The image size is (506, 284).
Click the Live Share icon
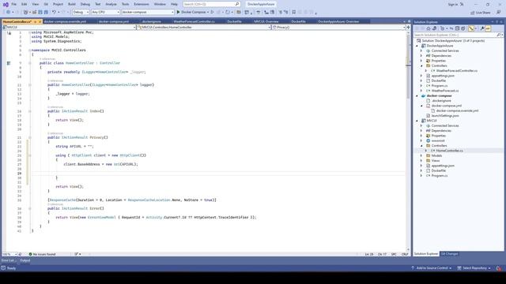tap(473, 13)
